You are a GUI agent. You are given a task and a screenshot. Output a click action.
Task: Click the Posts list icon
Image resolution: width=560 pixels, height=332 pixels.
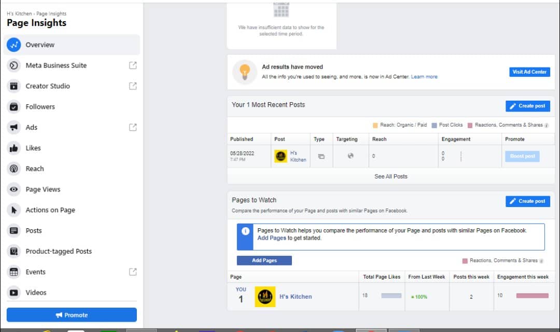(x=13, y=230)
